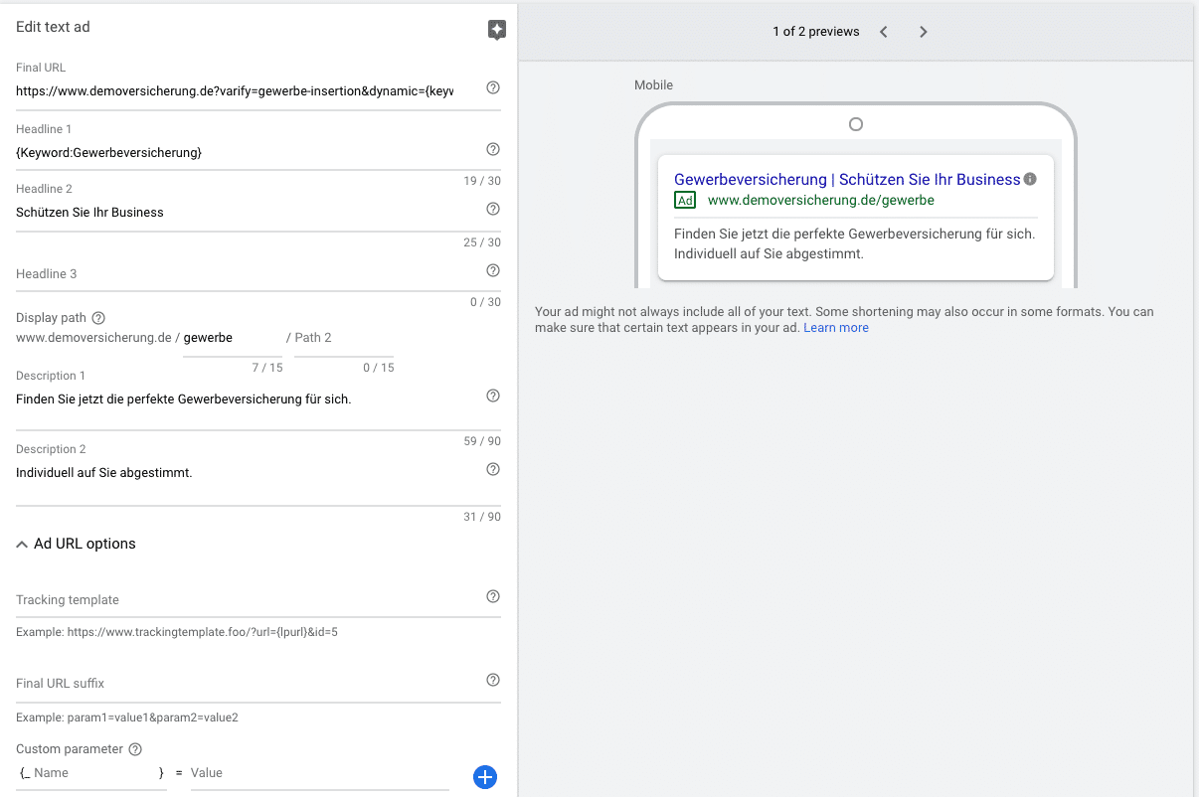Show help for Final URL field
Viewport: 1199px width, 797px height.
coord(493,87)
